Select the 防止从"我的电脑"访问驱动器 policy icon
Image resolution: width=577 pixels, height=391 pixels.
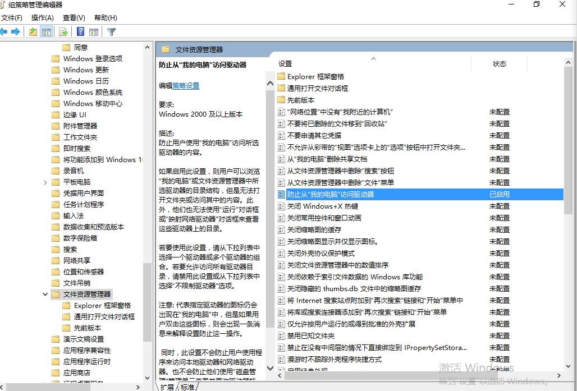(281, 194)
